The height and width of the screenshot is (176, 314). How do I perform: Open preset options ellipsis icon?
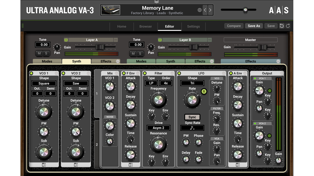(x=200, y=10)
